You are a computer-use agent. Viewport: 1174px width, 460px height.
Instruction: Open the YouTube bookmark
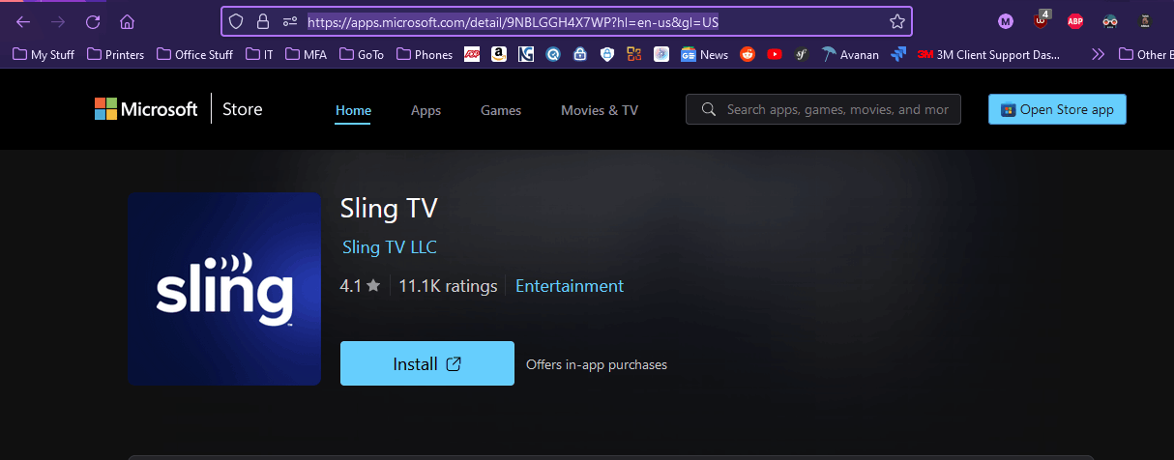774,54
